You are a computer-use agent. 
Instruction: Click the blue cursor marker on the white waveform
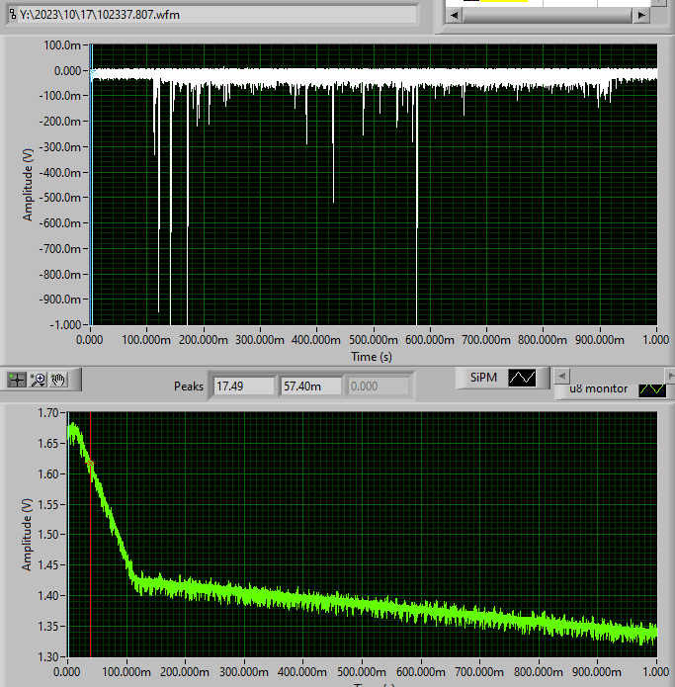[x=93, y=74]
